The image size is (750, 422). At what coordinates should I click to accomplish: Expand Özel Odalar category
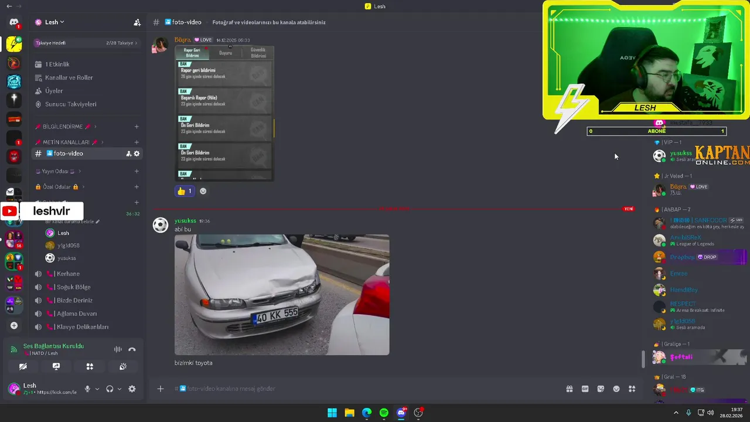click(60, 187)
